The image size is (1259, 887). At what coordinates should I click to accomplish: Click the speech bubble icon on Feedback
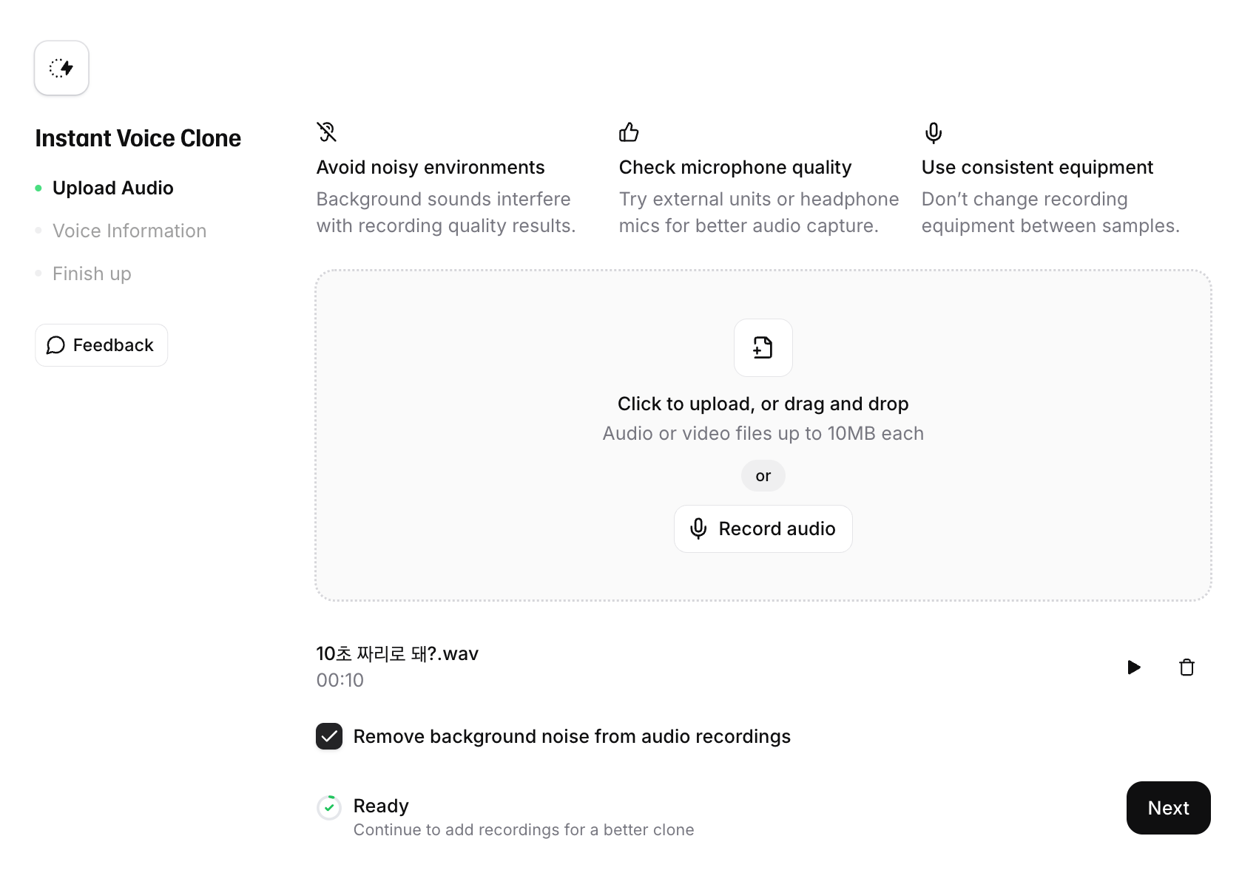tap(55, 345)
